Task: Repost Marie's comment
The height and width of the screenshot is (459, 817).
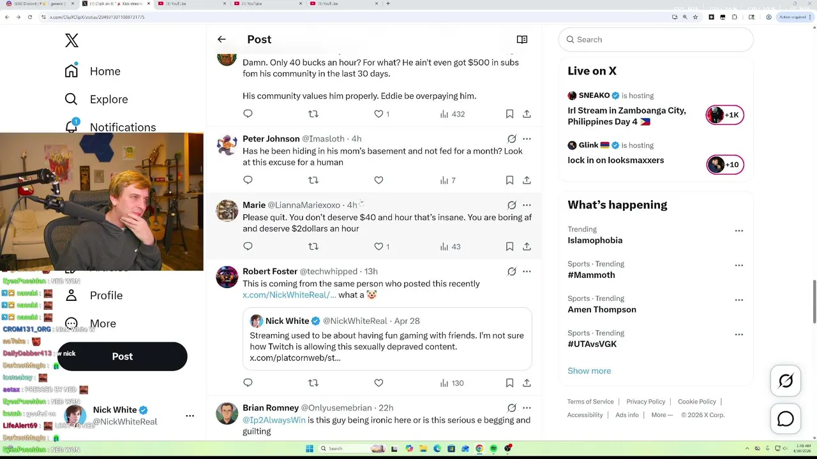Action: pyautogui.click(x=313, y=247)
